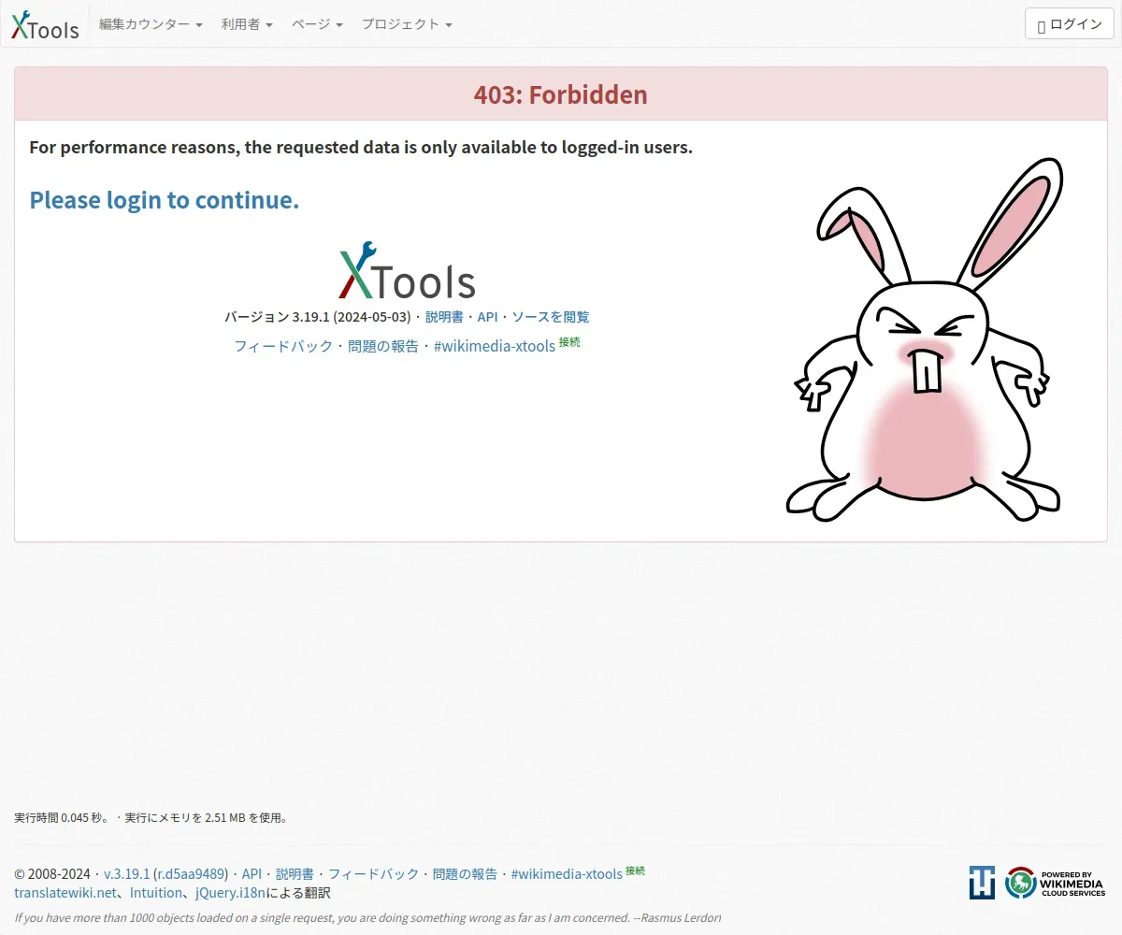Open translatewiki.net link

pyautogui.click(x=65, y=893)
